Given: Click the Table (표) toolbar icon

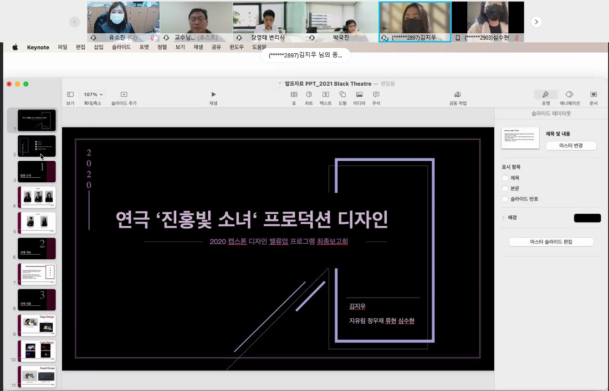Looking at the screenshot, I should click(294, 95).
